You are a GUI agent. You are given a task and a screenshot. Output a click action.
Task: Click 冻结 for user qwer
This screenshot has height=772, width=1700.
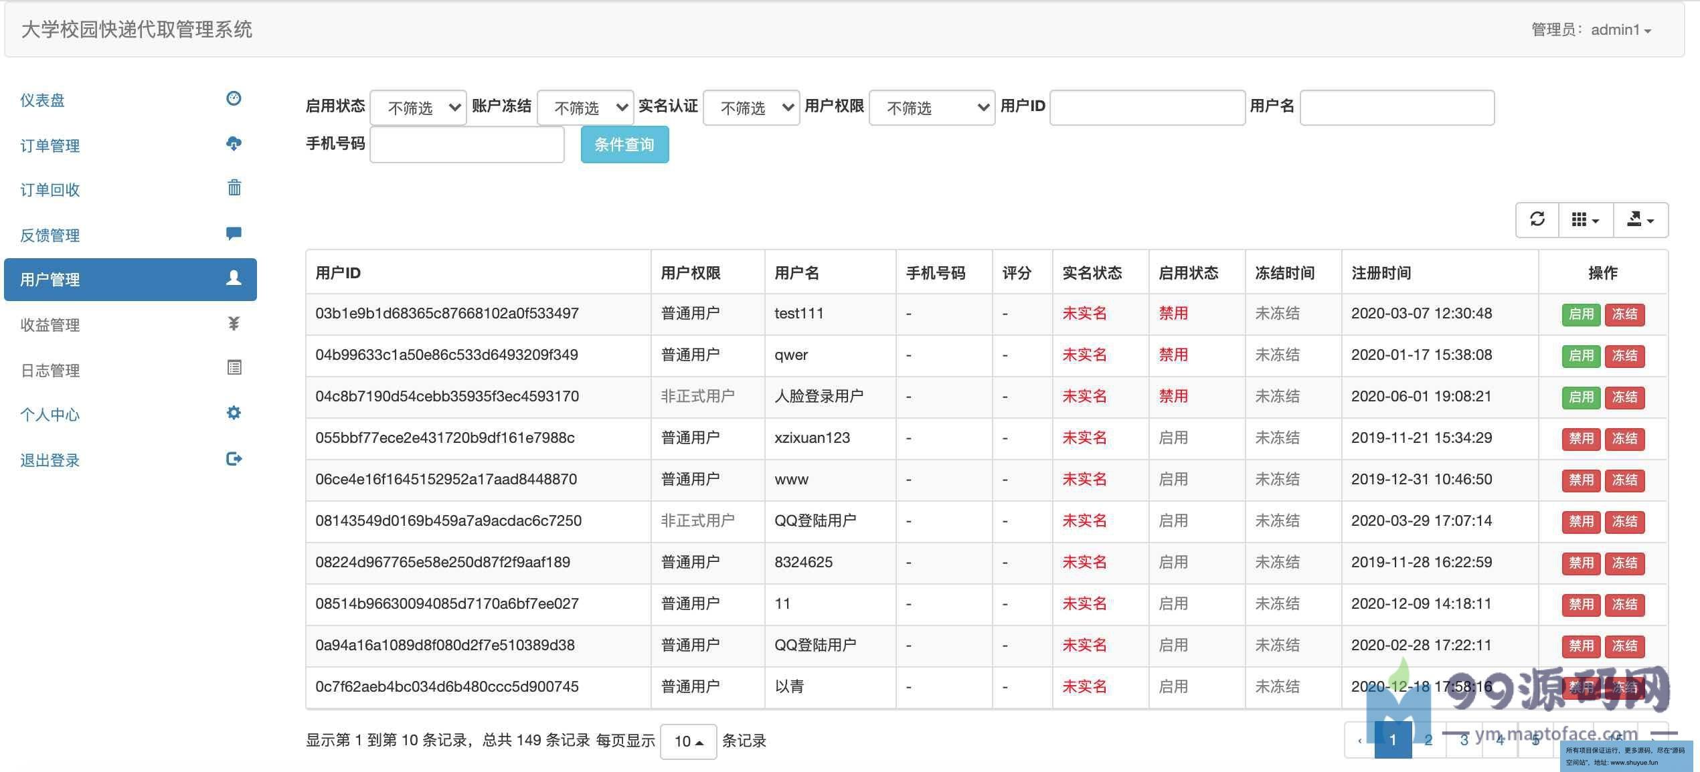click(1624, 356)
